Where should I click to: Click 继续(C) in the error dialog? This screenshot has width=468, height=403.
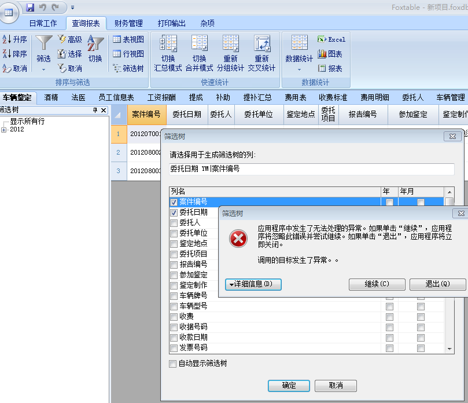coord(377,284)
